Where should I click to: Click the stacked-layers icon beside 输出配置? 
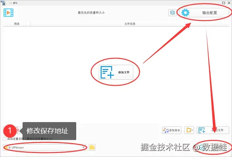coord(172,13)
